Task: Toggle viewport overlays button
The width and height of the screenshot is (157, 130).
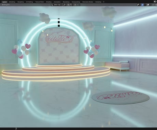Action: [142, 5]
